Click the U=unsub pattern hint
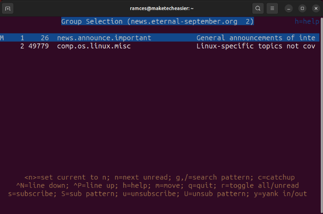This screenshot has width=323, height=214. coord(215,194)
